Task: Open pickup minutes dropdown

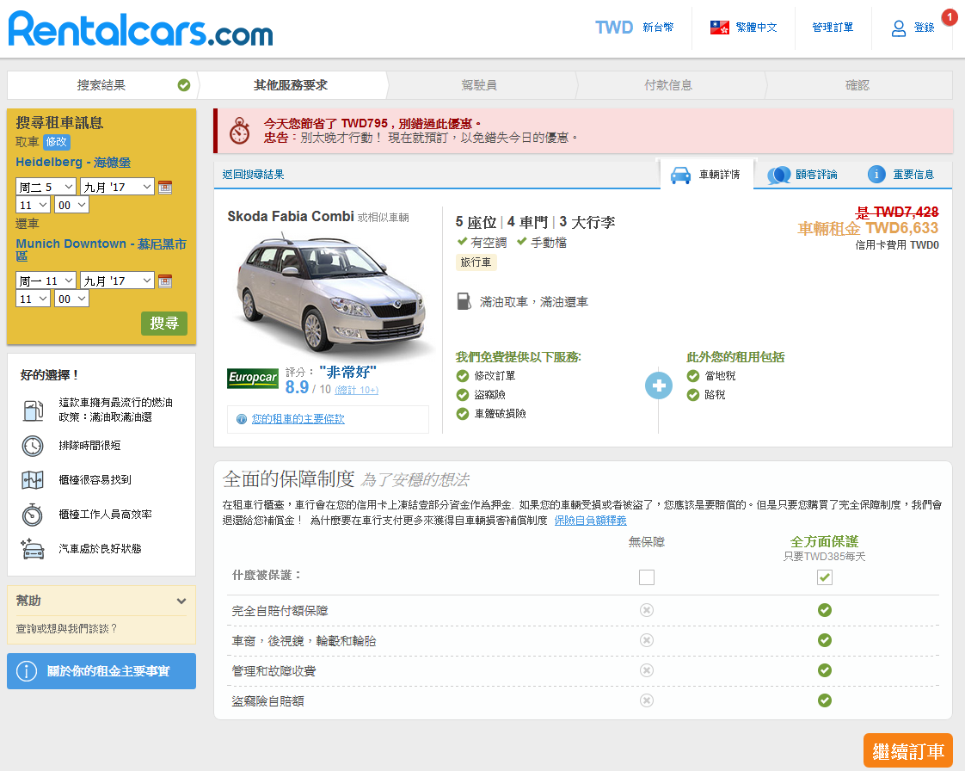Action: click(72, 205)
